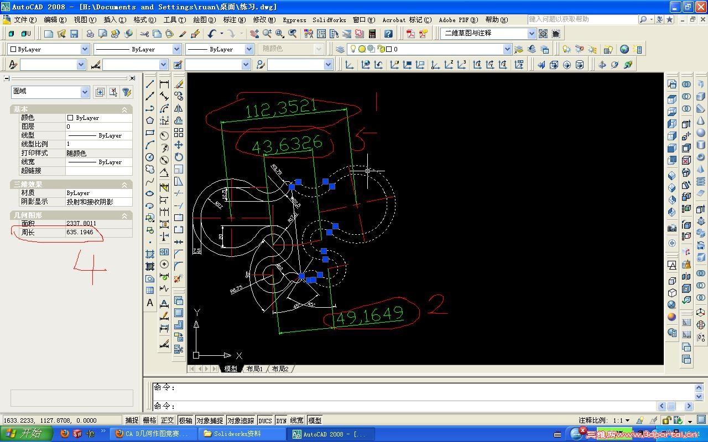Viewport: 708px width, 442px height.
Task: Click the Quick Select icon in Properties
Action: pos(126,92)
